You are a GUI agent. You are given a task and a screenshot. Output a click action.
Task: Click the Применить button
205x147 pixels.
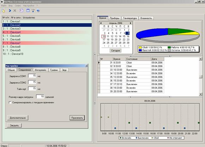click(77, 118)
